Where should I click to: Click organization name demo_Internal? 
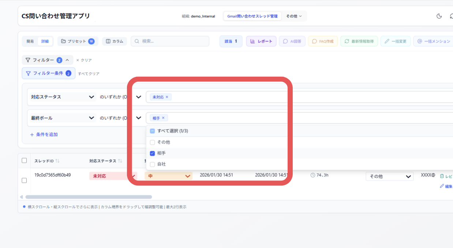(203, 16)
